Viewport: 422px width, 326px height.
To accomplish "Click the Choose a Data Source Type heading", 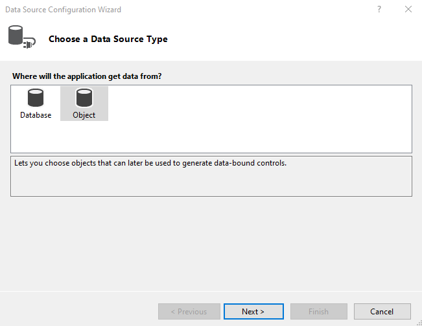I will 108,39.
